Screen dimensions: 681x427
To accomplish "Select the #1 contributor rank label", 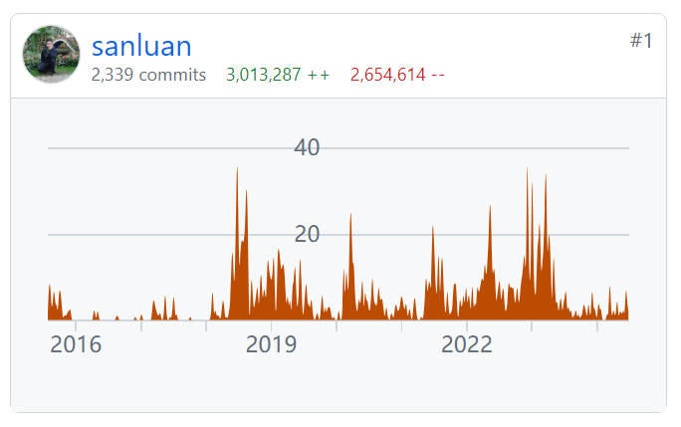I will [x=641, y=41].
